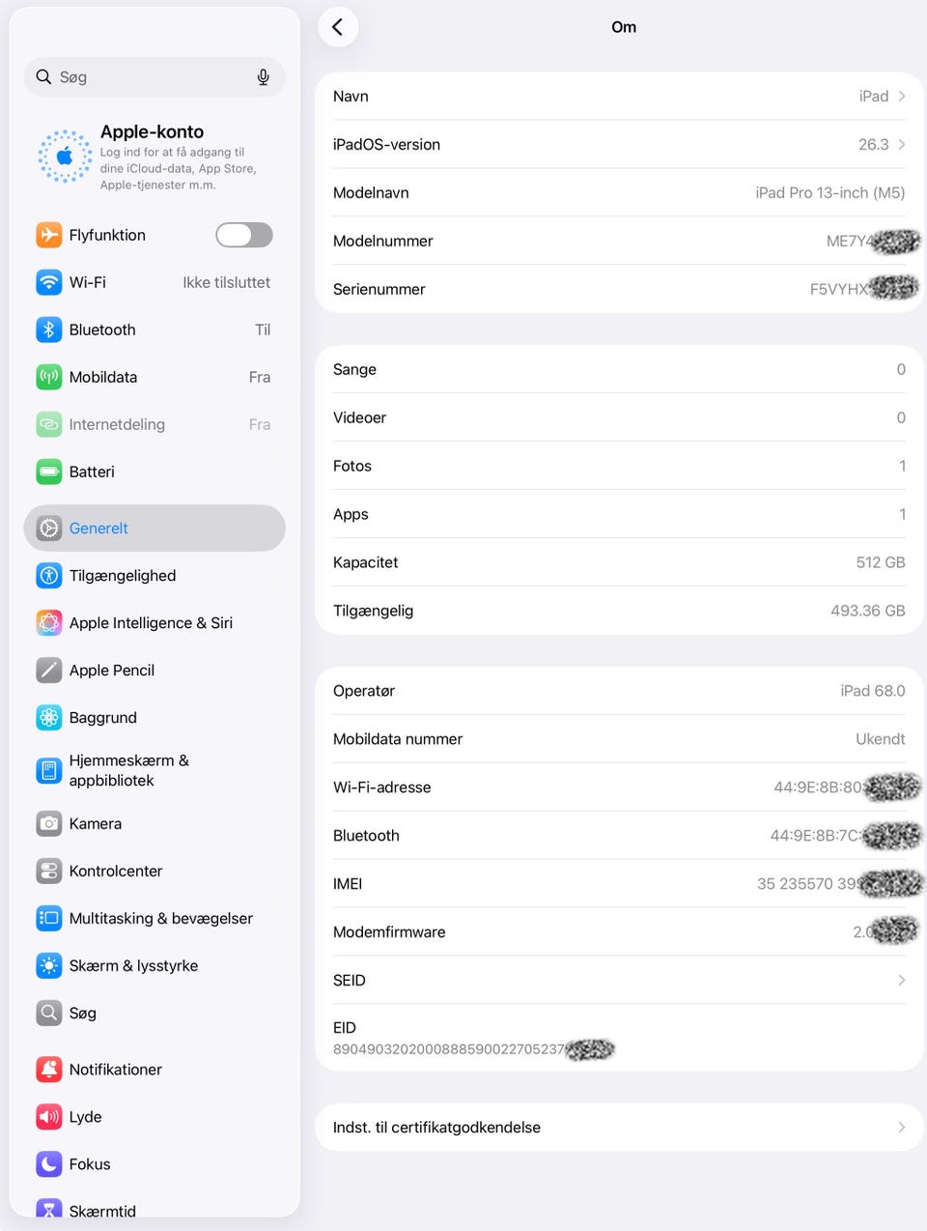Open Multitasking & bevægelser settings
Image resolution: width=927 pixels, height=1231 pixels.
pyautogui.click(x=154, y=918)
